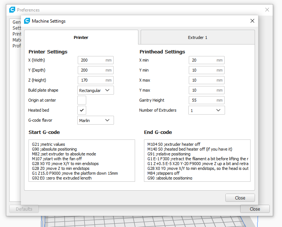Focus the X min printhead field

202,60
